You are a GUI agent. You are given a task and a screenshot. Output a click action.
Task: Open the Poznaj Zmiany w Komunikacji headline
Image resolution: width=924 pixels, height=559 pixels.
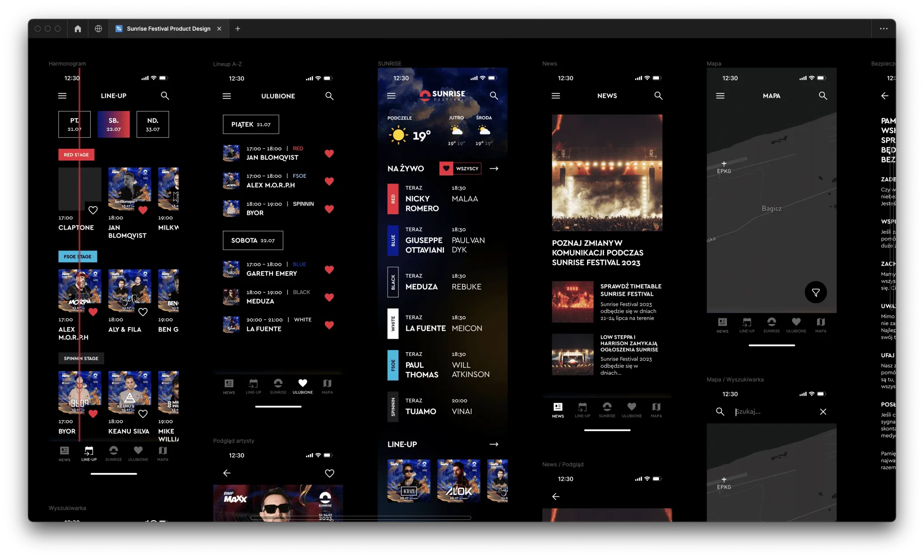598,253
